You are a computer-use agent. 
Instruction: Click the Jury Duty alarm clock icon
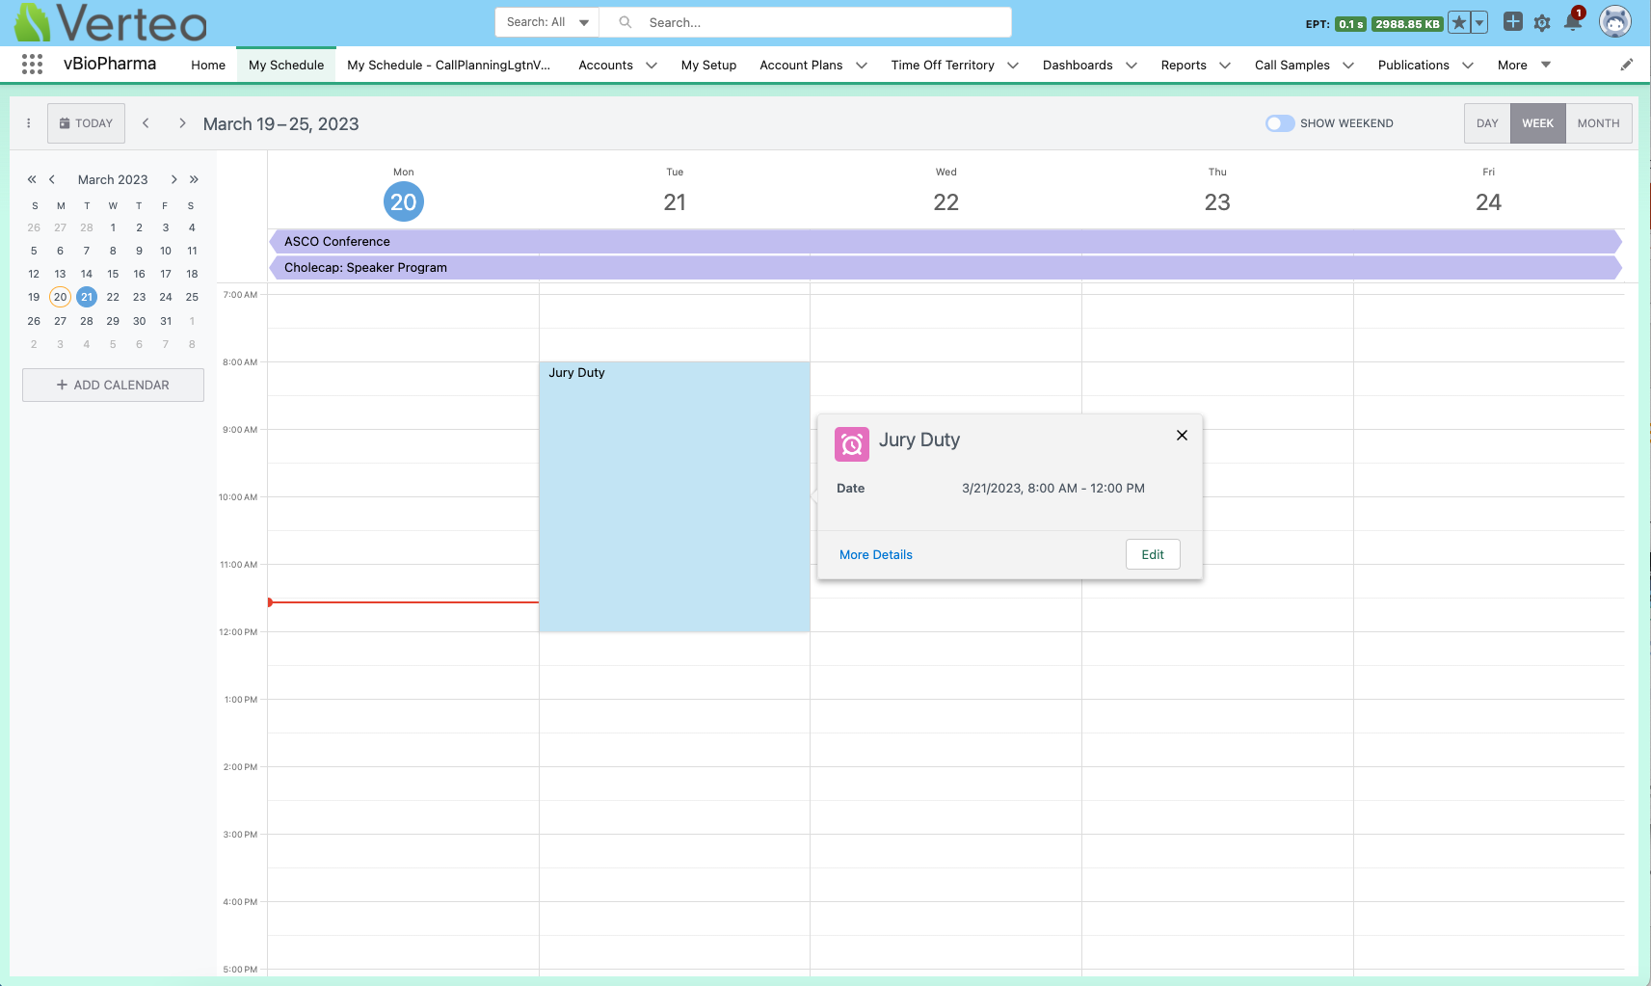coord(851,444)
